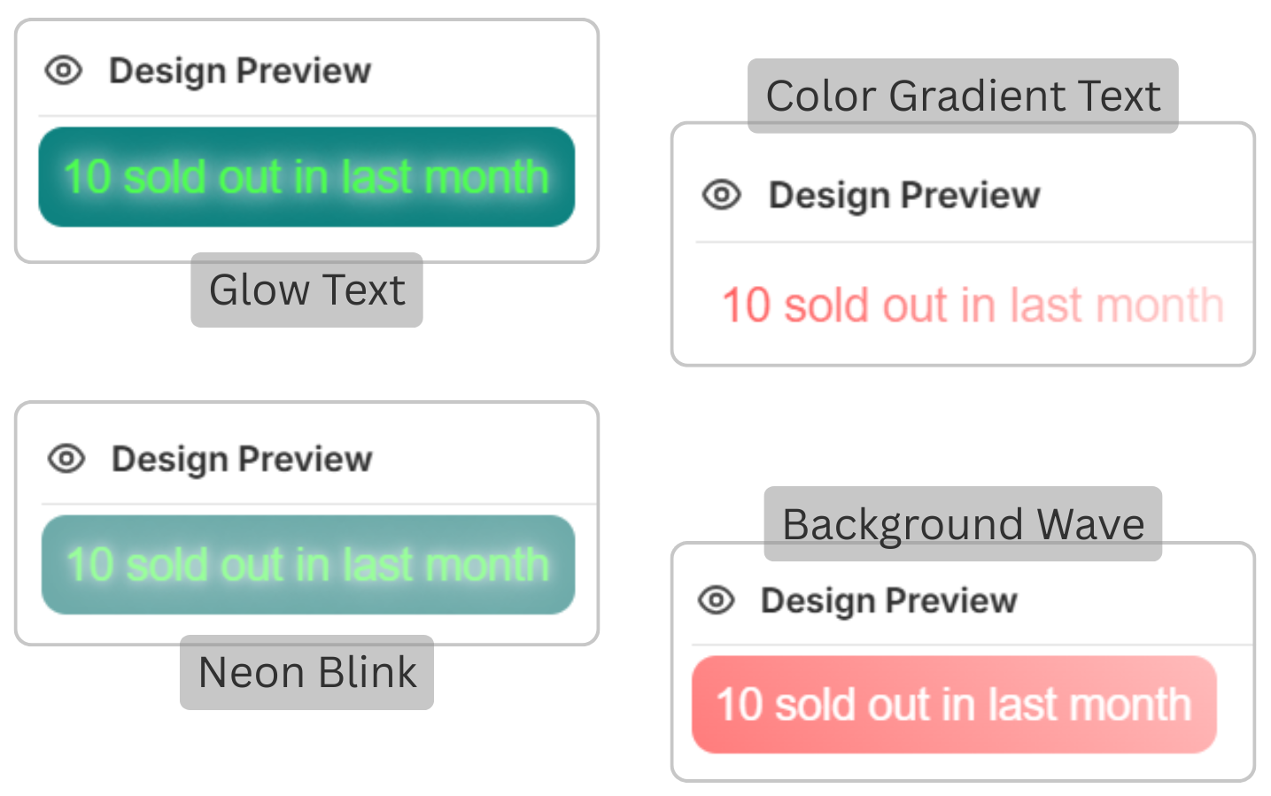Screen dimensions: 1271x796
Task: Click the eye icon in the Color Gradient Text panel
Action: [722, 194]
